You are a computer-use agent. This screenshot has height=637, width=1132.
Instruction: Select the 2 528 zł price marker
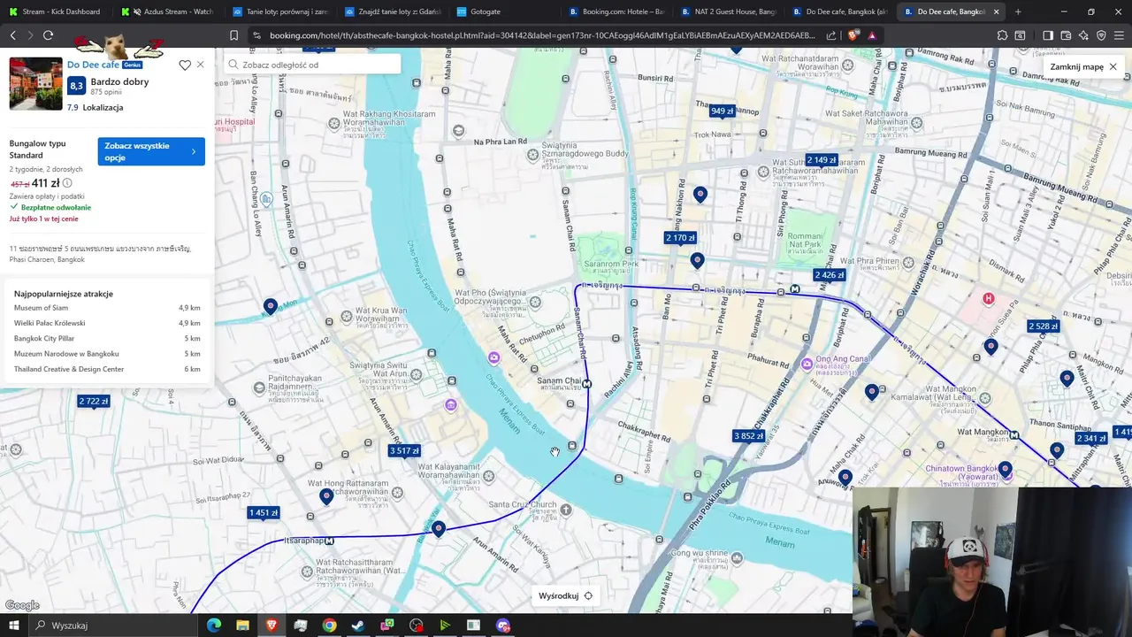pyautogui.click(x=1044, y=326)
